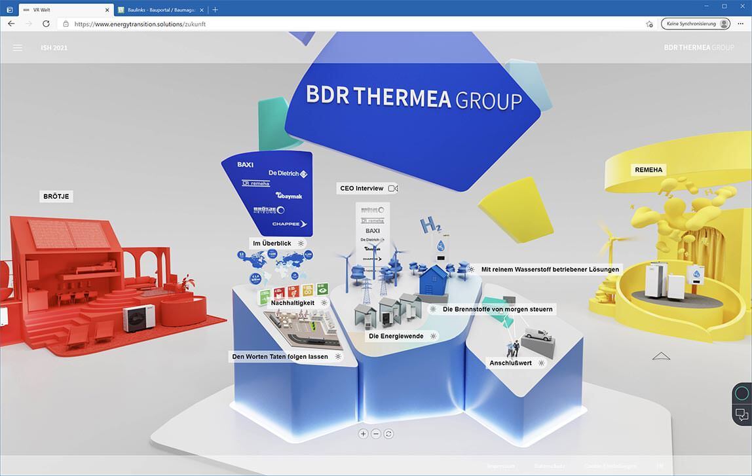Click the delivery van model above Anschlußwert
This screenshot has height=476, width=752.
pyautogui.click(x=538, y=335)
